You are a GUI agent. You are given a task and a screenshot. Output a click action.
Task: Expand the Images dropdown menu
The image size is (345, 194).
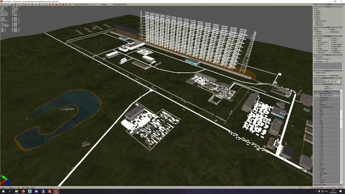click(x=317, y=17)
